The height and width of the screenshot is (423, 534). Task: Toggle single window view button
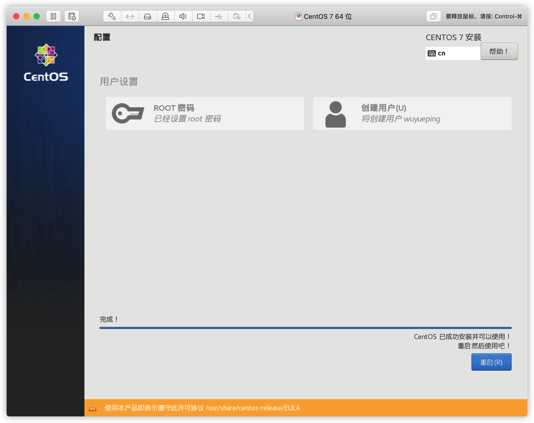(433, 17)
